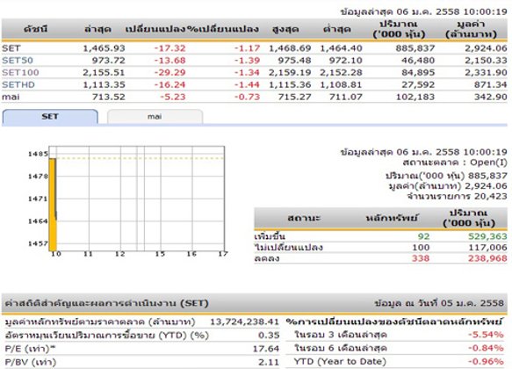512x369 pixels.
Task: Select SETHD percent change -1.44
Action: coord(247,84)
